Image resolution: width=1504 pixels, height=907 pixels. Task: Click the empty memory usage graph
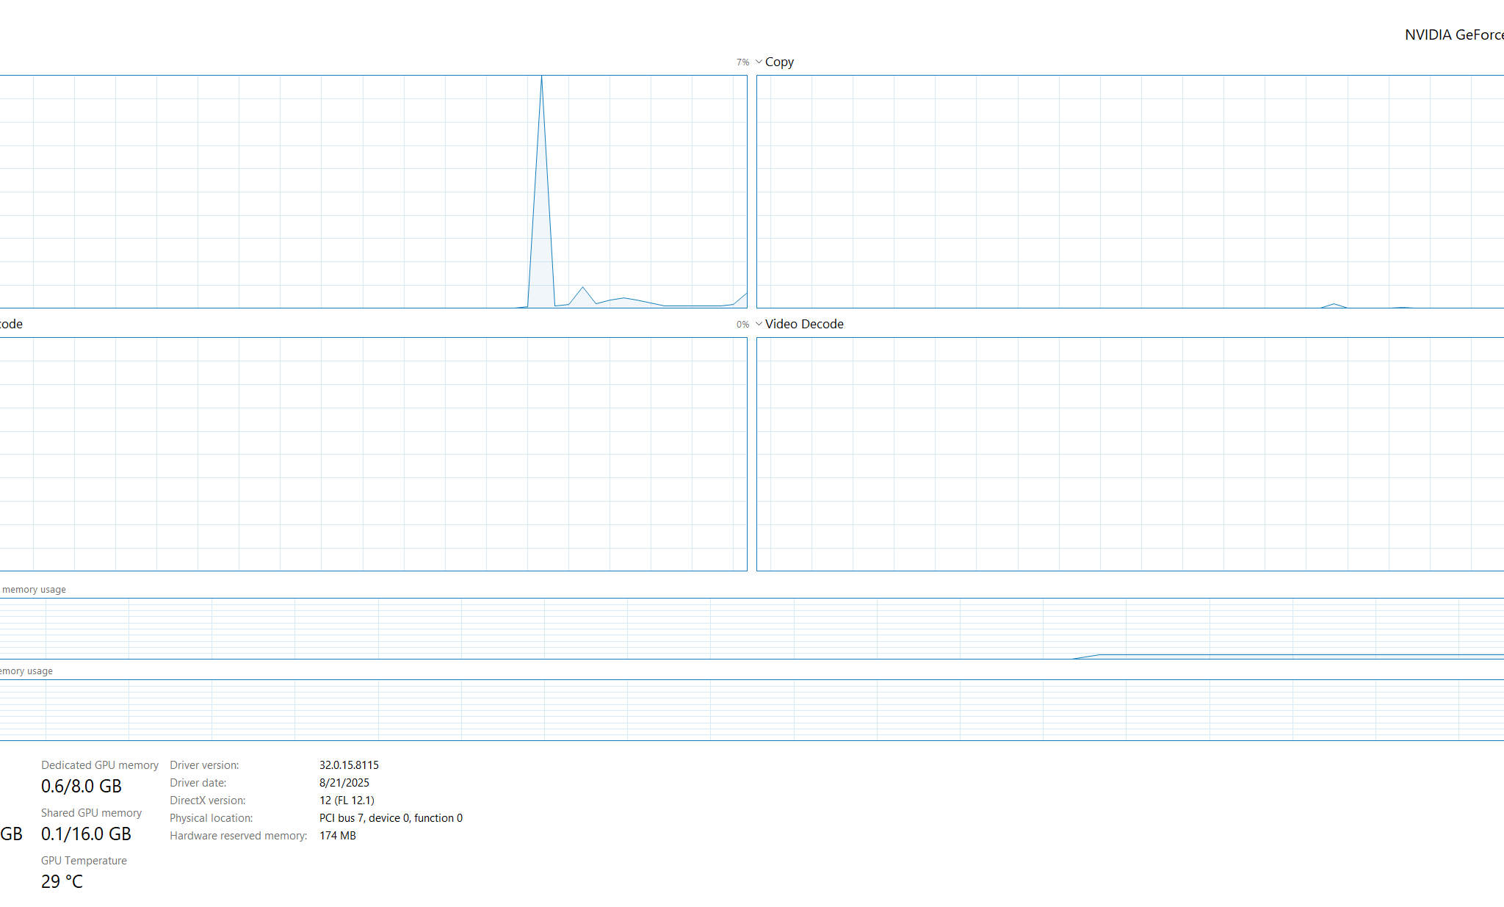pyautogui.click(x=752, y=710)
